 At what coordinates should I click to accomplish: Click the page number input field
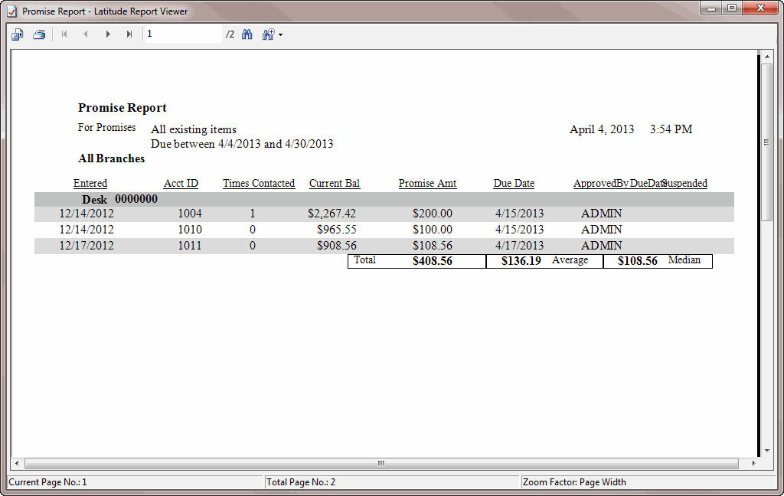coord(182,34)
